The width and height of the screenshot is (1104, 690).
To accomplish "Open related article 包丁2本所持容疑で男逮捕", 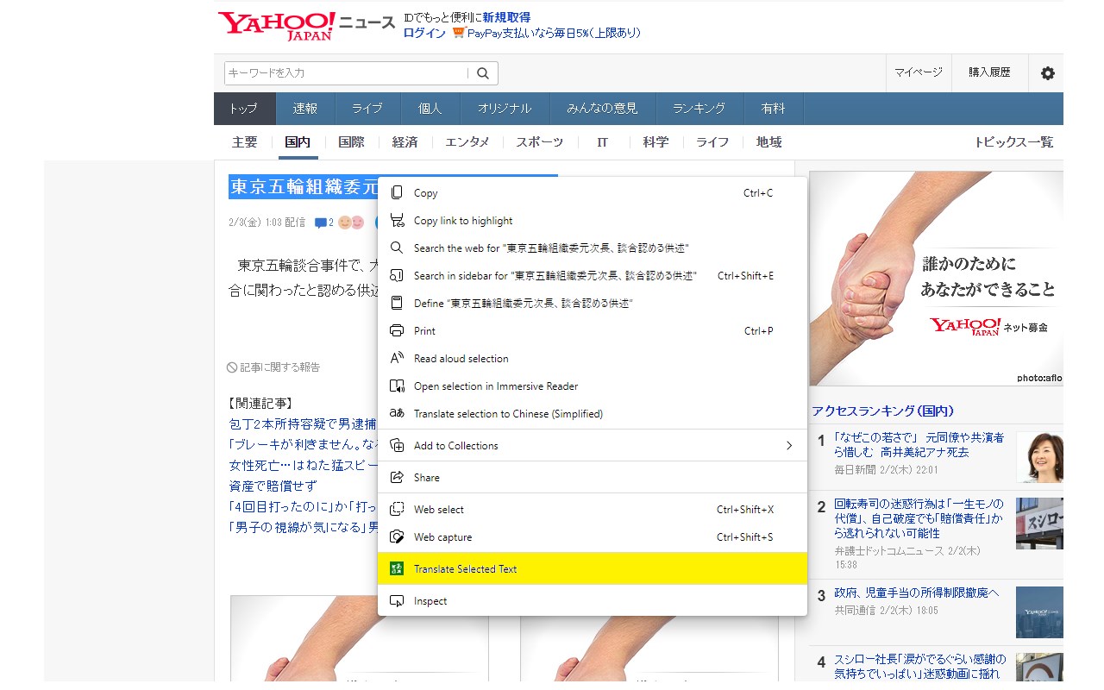I will (302, 423).
